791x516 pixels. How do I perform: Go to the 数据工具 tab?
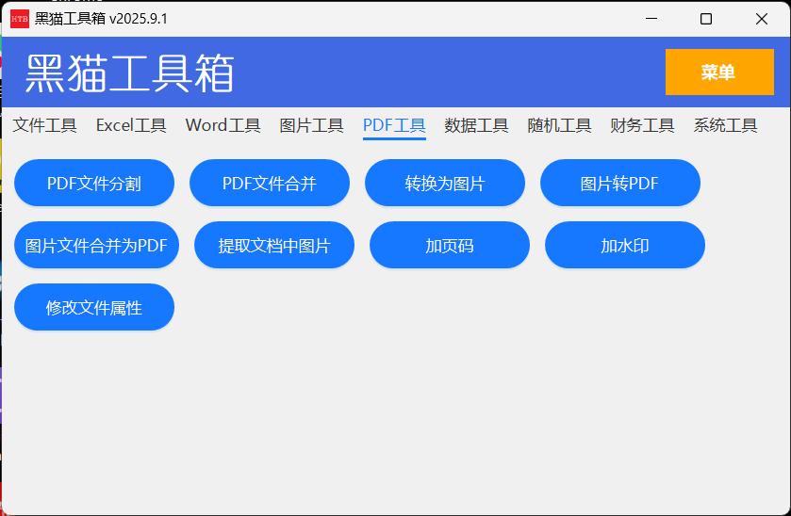coord(476,125)
